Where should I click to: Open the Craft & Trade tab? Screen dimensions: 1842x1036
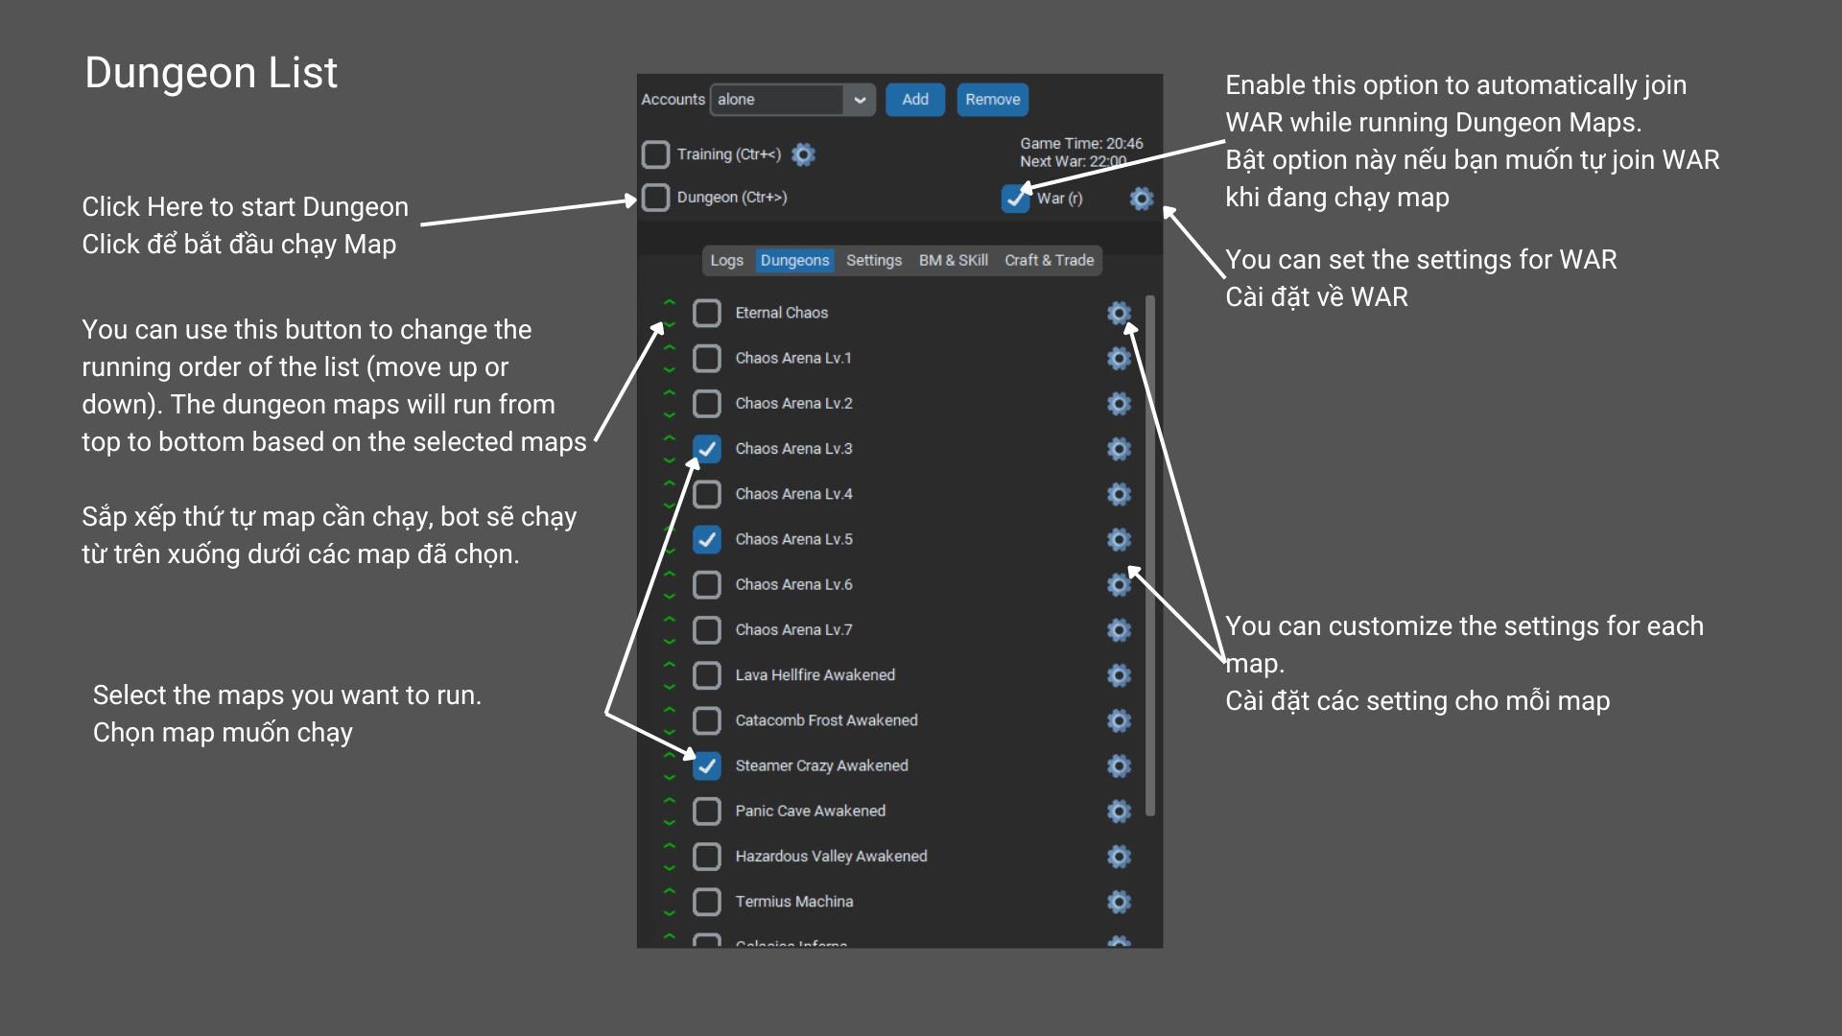1049,260
